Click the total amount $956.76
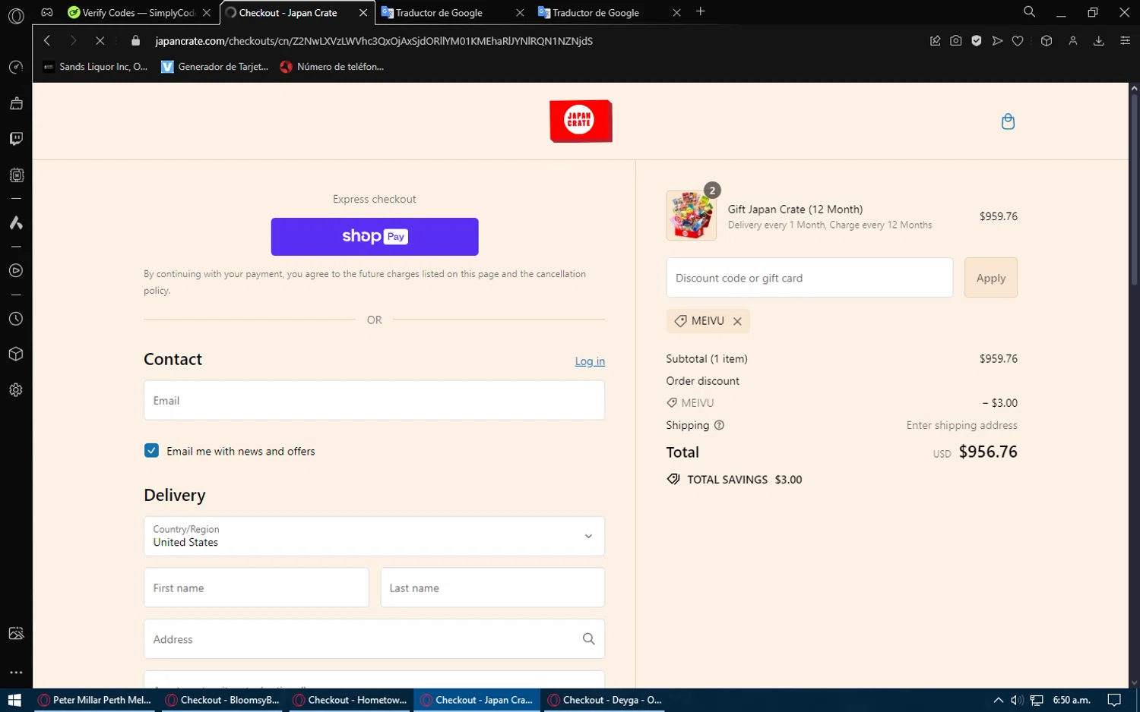 click(988, 452)
